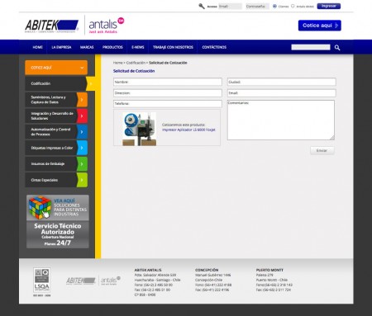Open Impresor Aplicador LS 6000 Foxjet link
The image size is (372, 316).
pyautogui.click(x=188, y=130)
